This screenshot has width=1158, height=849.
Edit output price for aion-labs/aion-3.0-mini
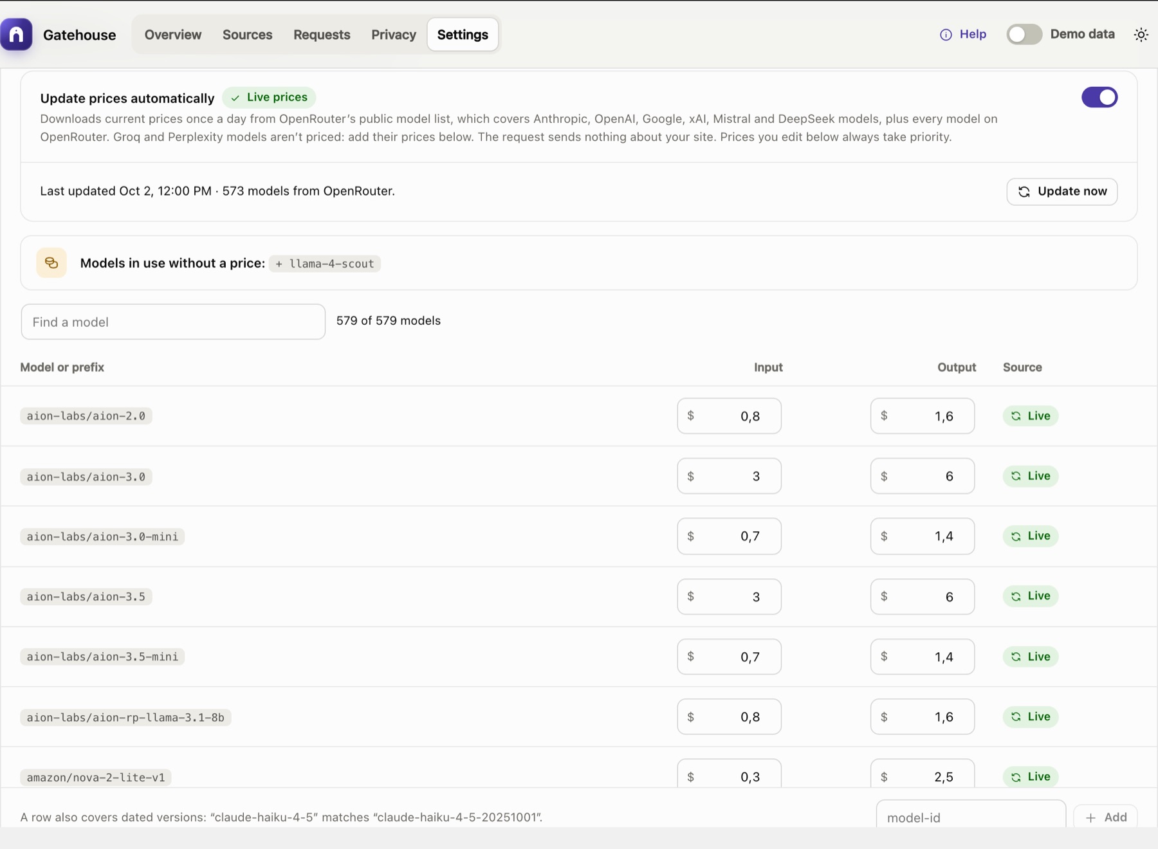point(923,536)
